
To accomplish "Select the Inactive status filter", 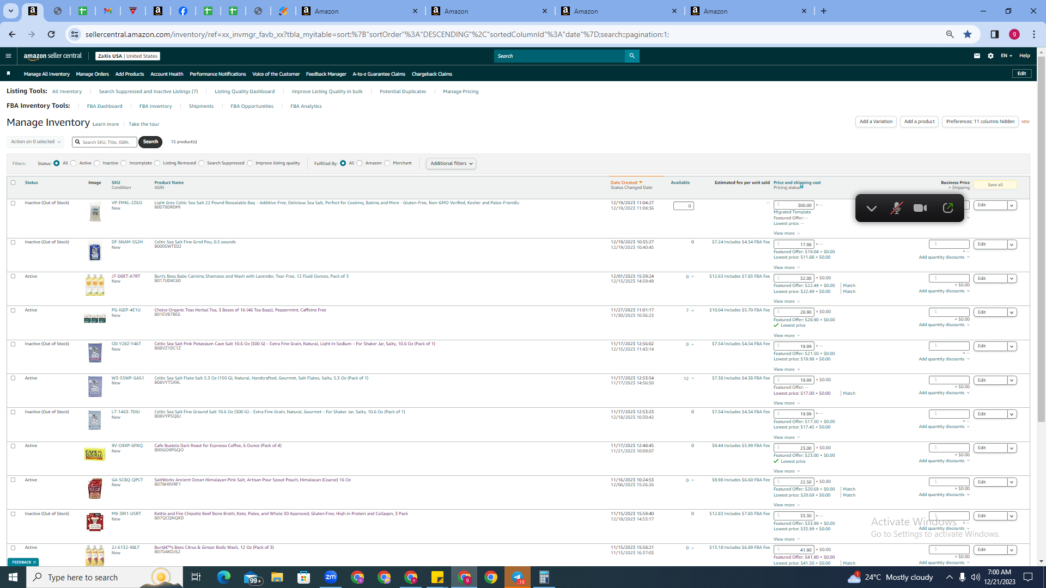I will point(97,163).
